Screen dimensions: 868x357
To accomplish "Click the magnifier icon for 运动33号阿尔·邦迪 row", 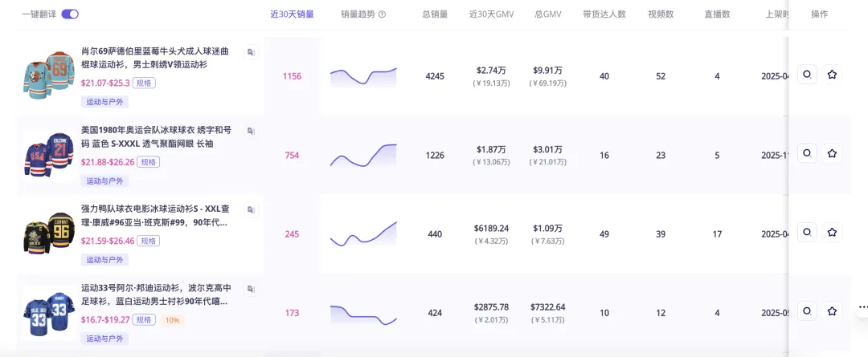I will (807, 310).
